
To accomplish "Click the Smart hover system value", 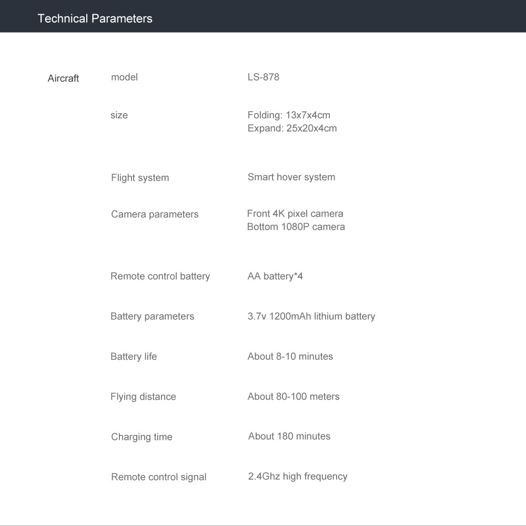I will pos(291,177).
